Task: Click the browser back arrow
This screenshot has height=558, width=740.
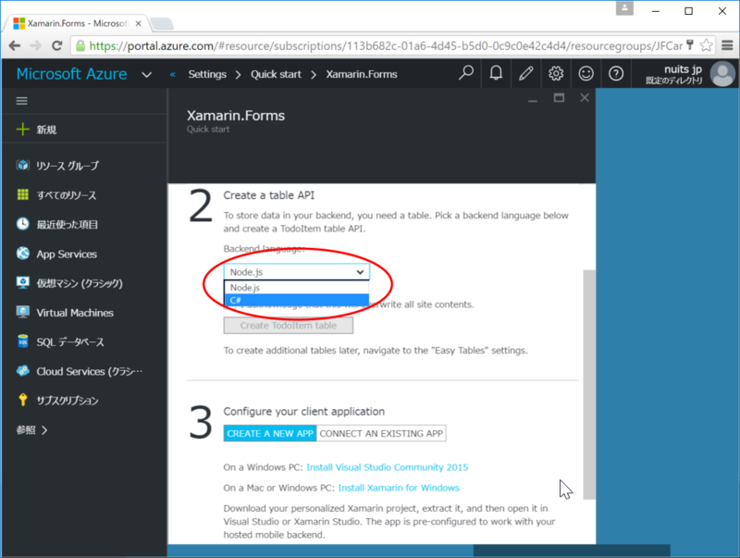Action: coord(15,45)
